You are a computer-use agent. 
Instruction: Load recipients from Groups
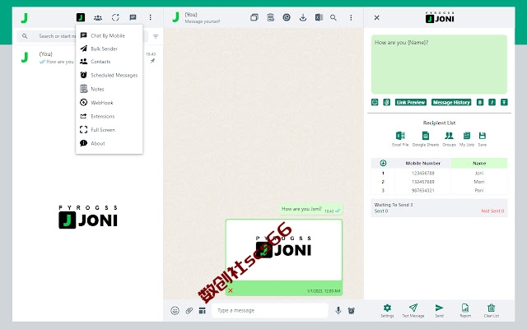(x=449, y=139)
